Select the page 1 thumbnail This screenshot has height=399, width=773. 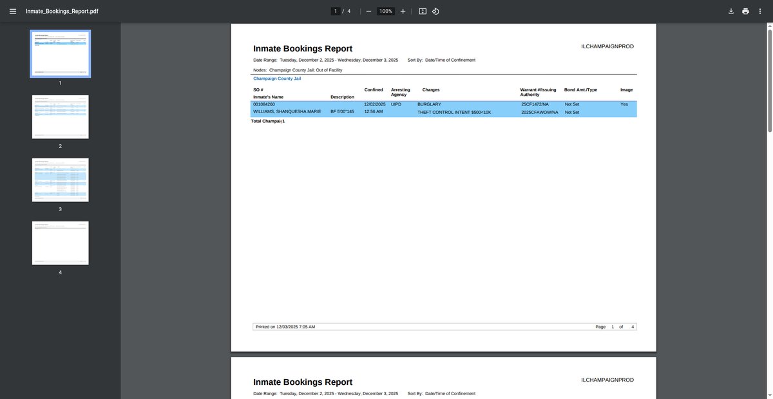[61, 53]
